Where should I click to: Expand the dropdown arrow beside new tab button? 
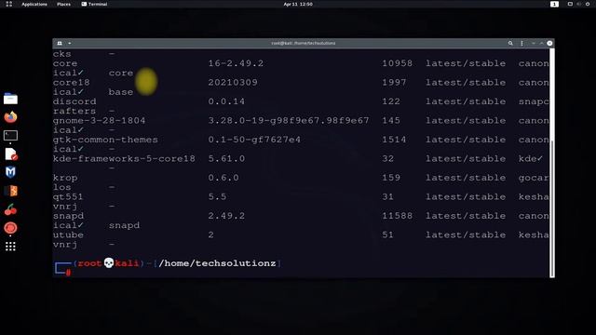(70, 44)
